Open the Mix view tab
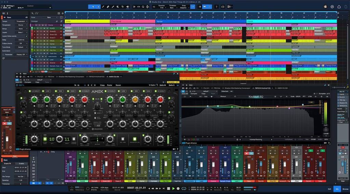The height and width of the screenshot is (194, 350). tap(337, 189)
